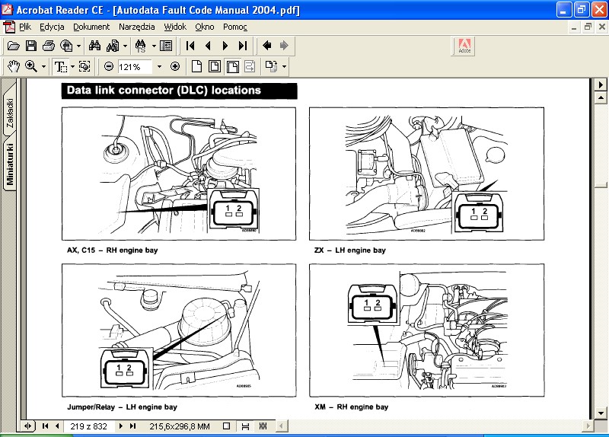Open the Okno menu

205,27
